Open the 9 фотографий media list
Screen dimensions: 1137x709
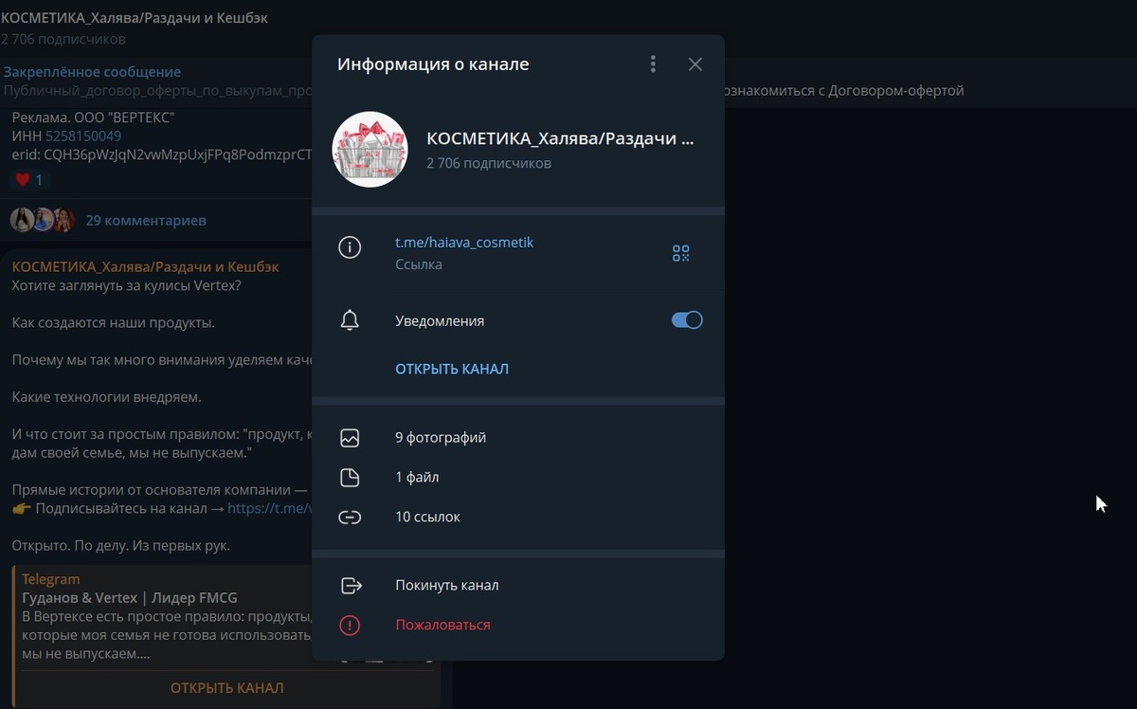(518, 438)
